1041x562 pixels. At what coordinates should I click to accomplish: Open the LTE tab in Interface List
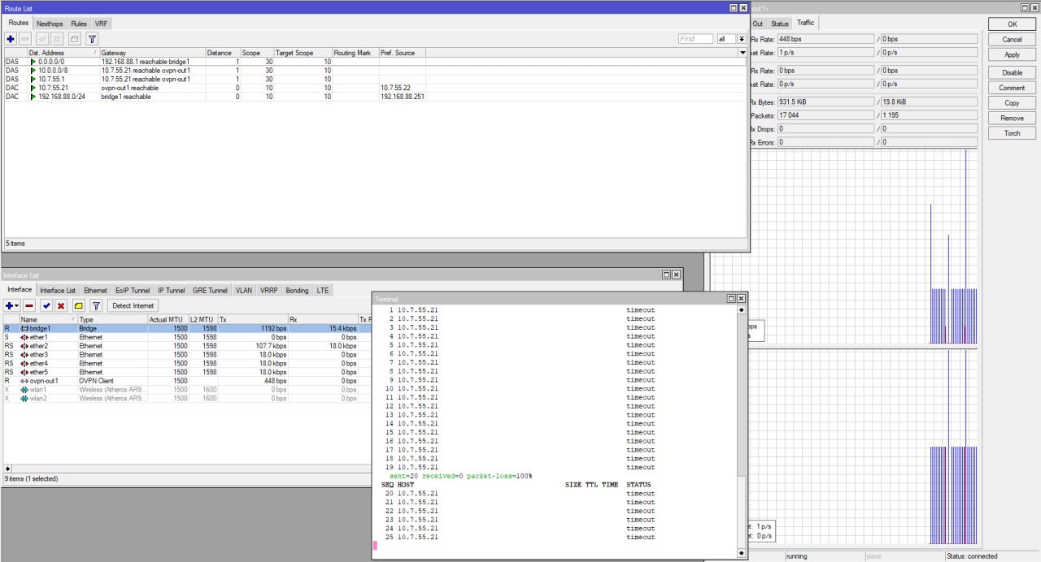tap(323, 290)
